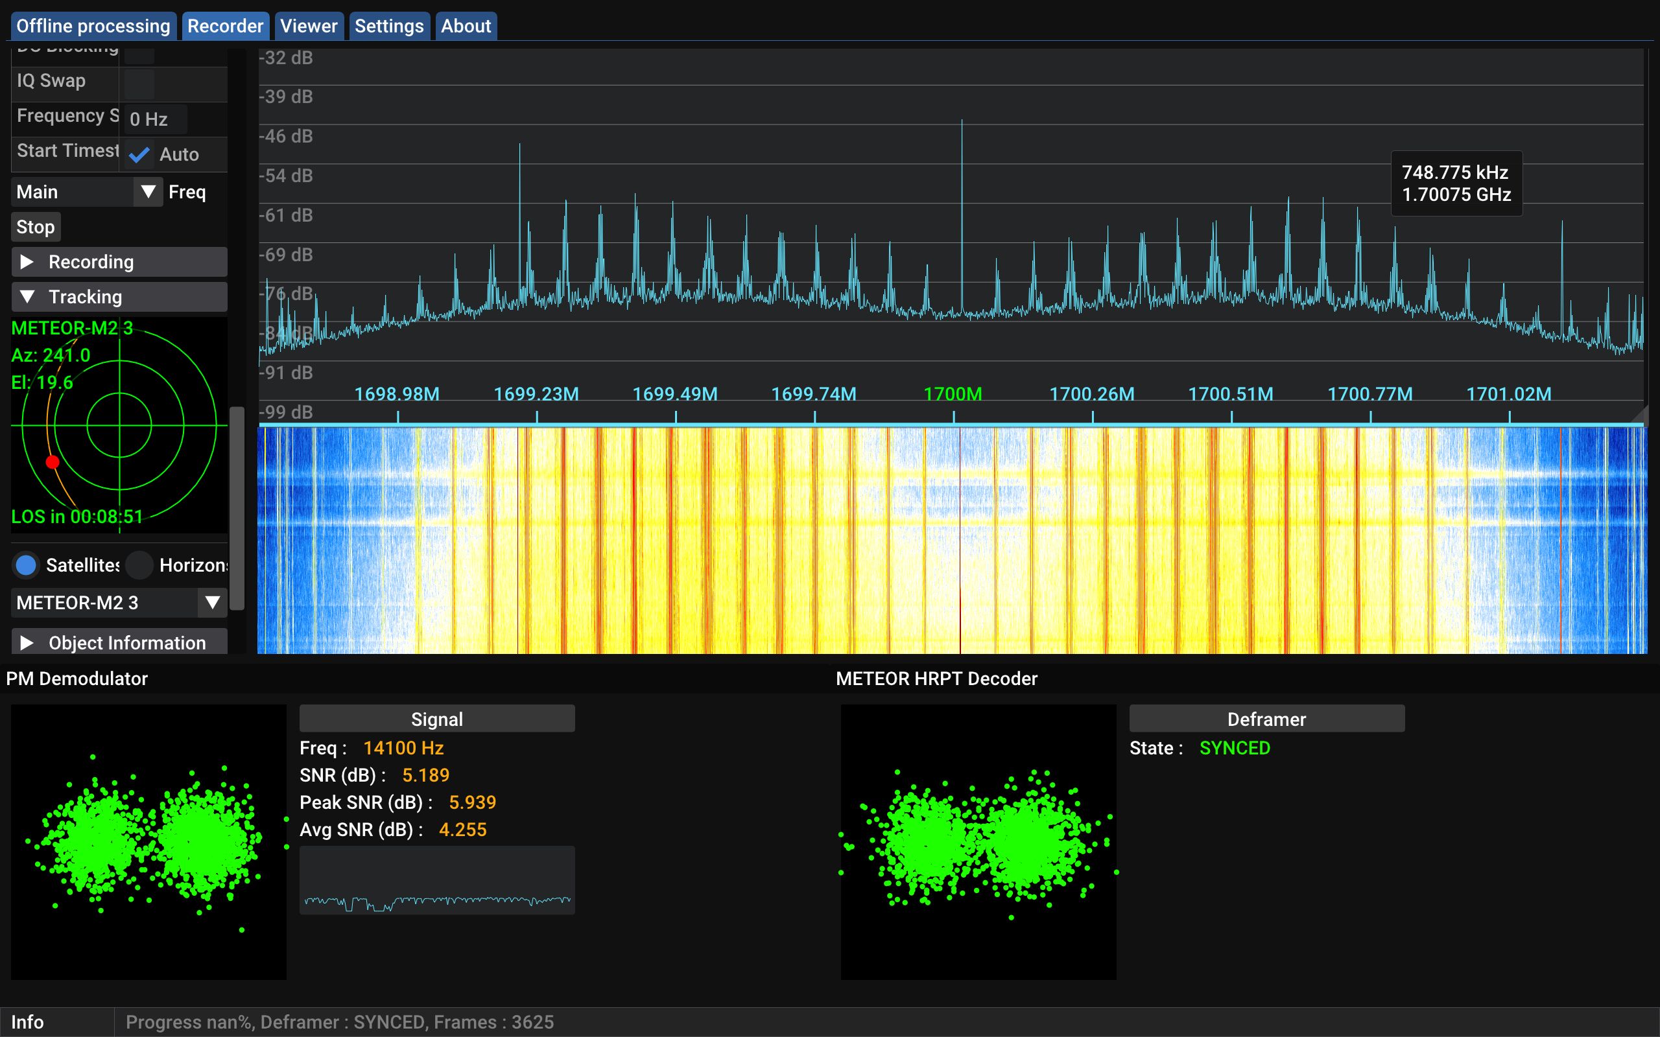Open the Viewer tab
This screenshot has width=1660, height=1037.
(x=309, y=26)
